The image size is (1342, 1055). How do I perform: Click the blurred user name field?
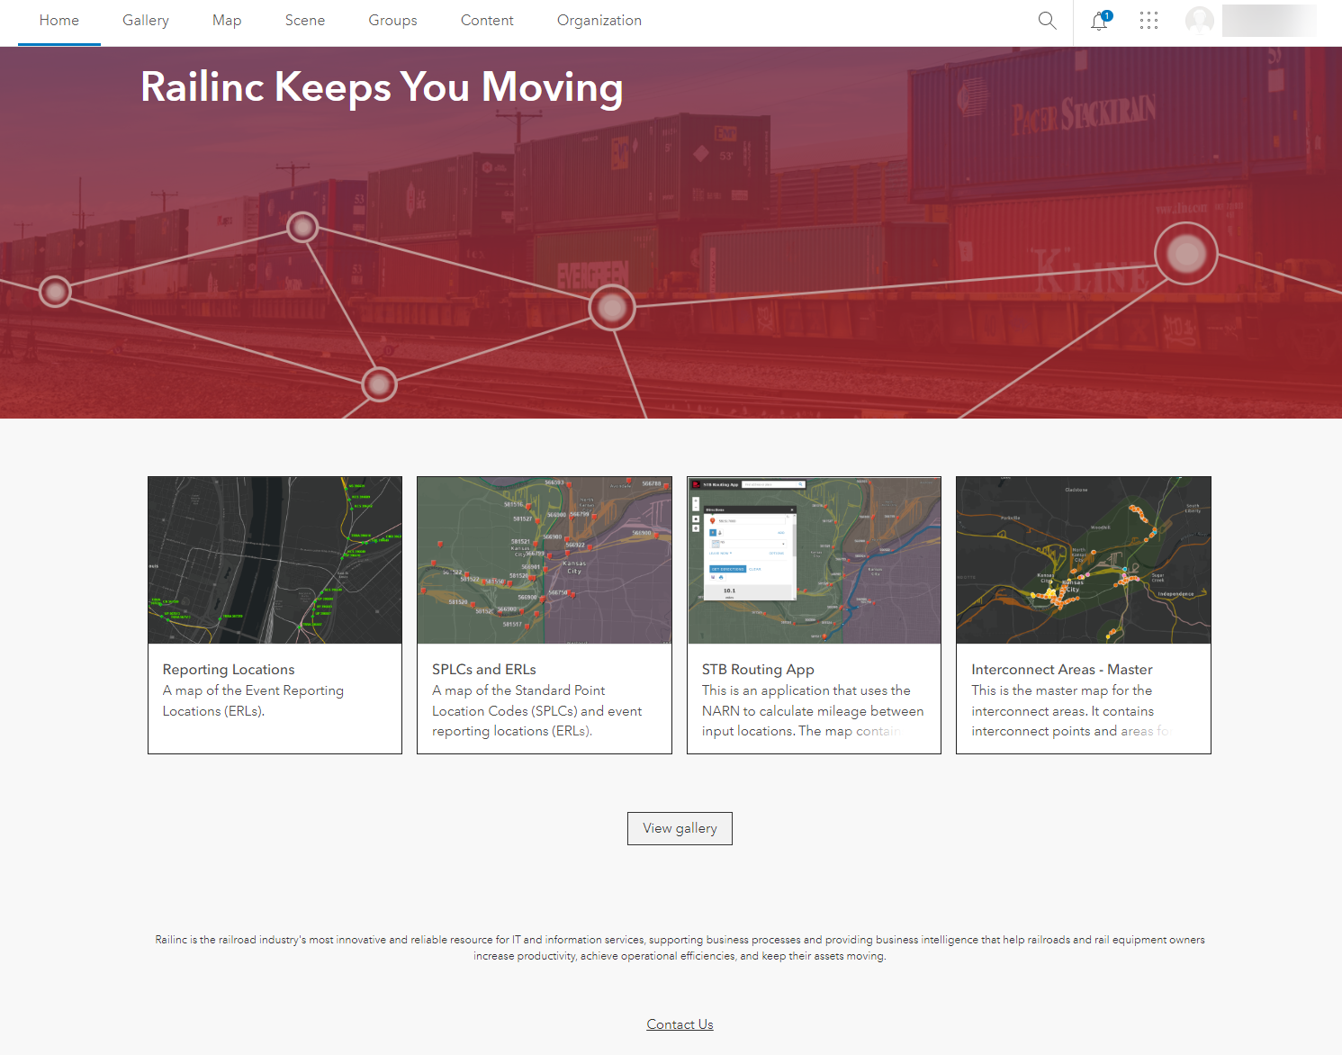click(1269, 21)
